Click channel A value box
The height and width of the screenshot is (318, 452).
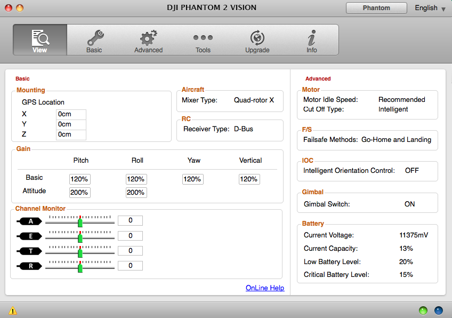(130, 220)
